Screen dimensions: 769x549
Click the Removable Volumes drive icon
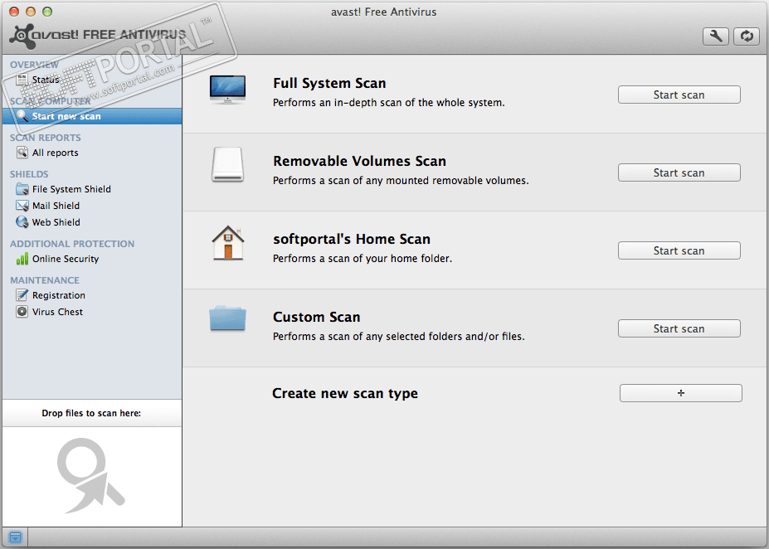point(227,165)
